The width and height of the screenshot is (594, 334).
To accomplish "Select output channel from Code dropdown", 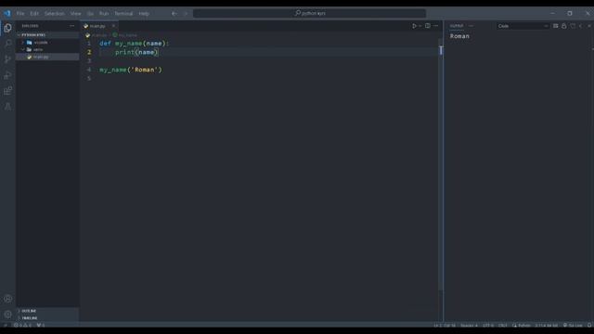I will coord(523,26).
